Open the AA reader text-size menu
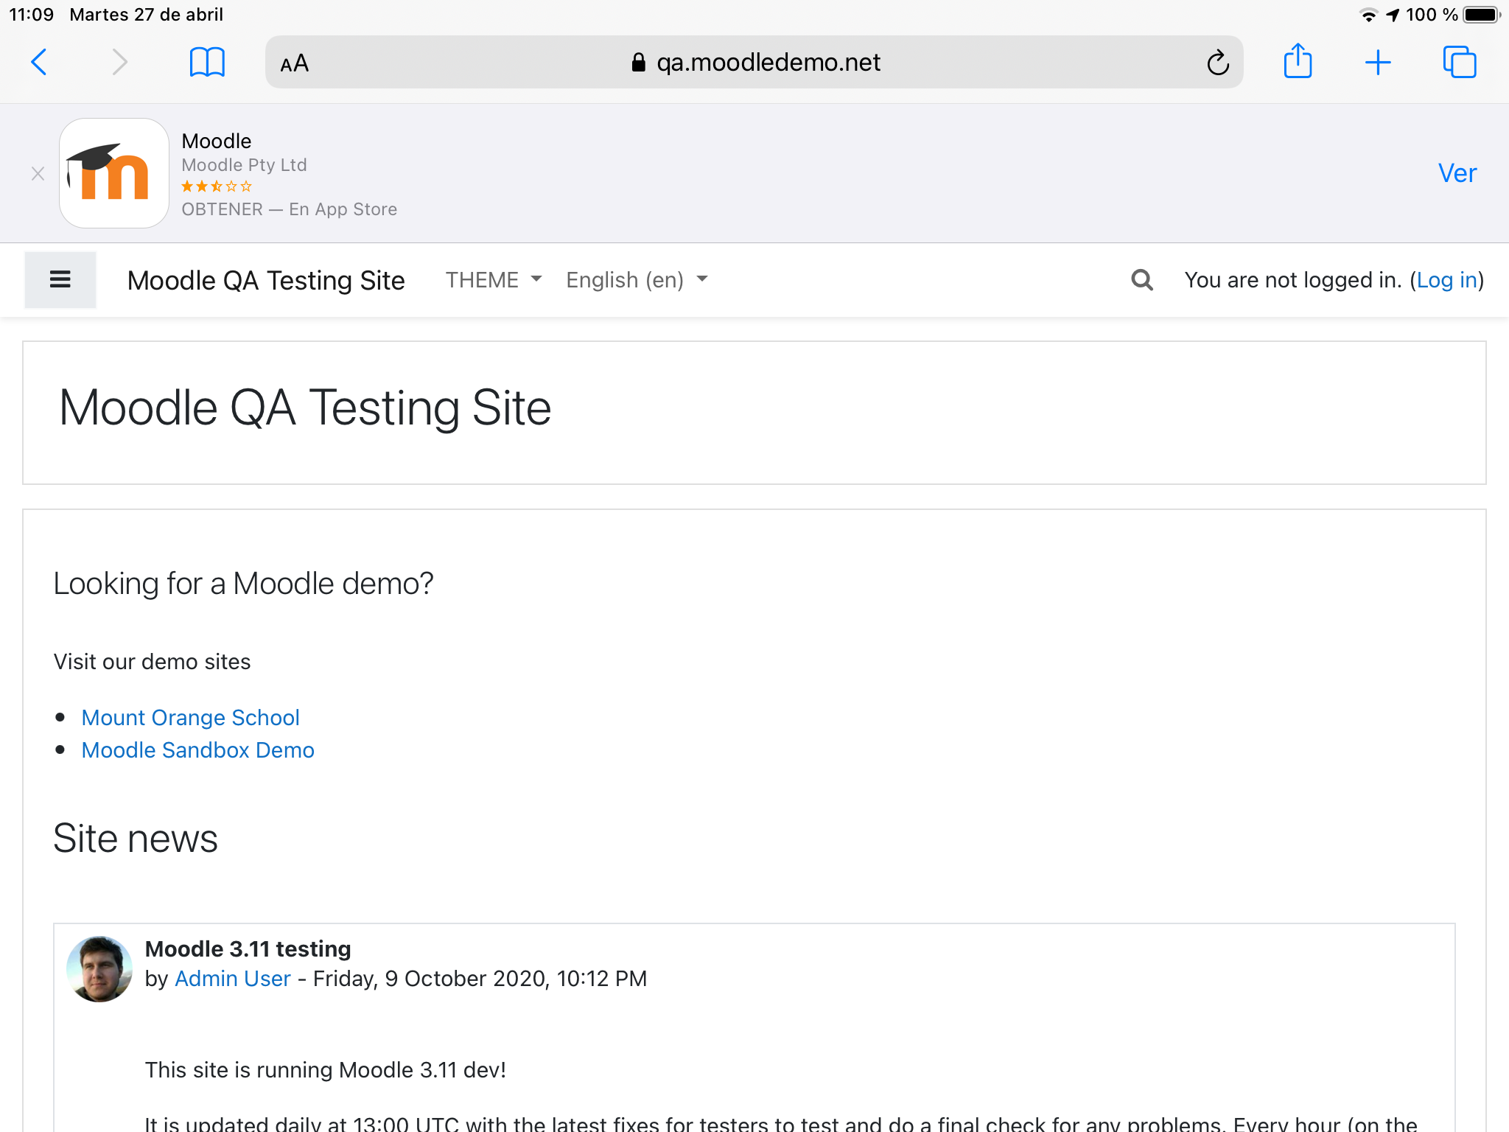The image size is (1509, 1132). pos(295,63)
